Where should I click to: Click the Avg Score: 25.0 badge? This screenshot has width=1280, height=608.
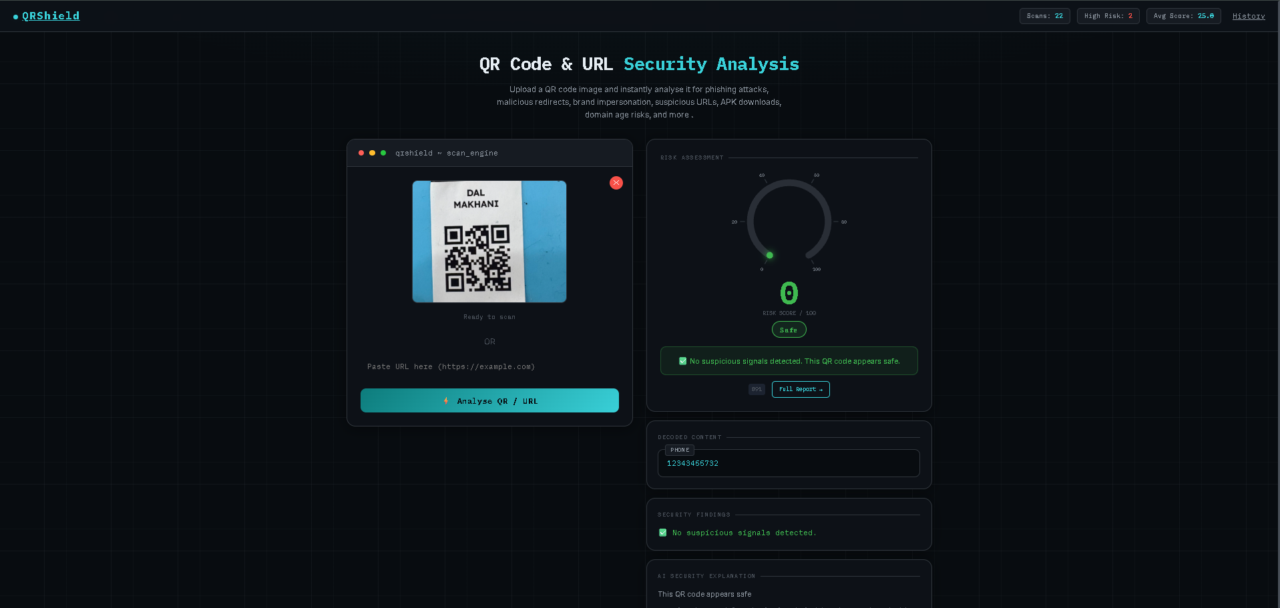point(1183,16)
